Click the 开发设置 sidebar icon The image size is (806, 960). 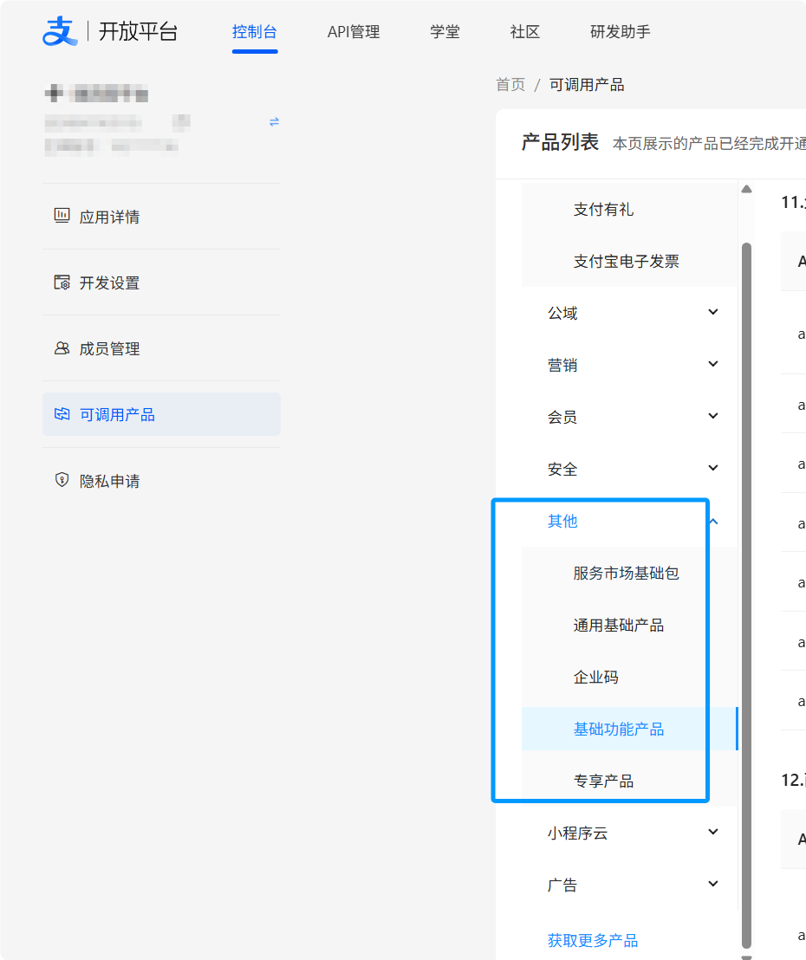click(x=62, y=282)
